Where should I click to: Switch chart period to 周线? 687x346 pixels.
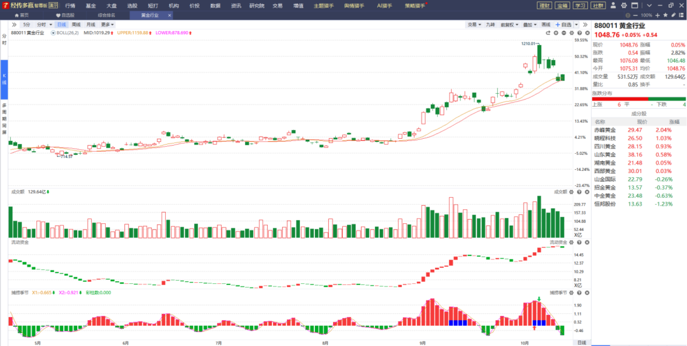pyautogui.click(x=76, y=24)
